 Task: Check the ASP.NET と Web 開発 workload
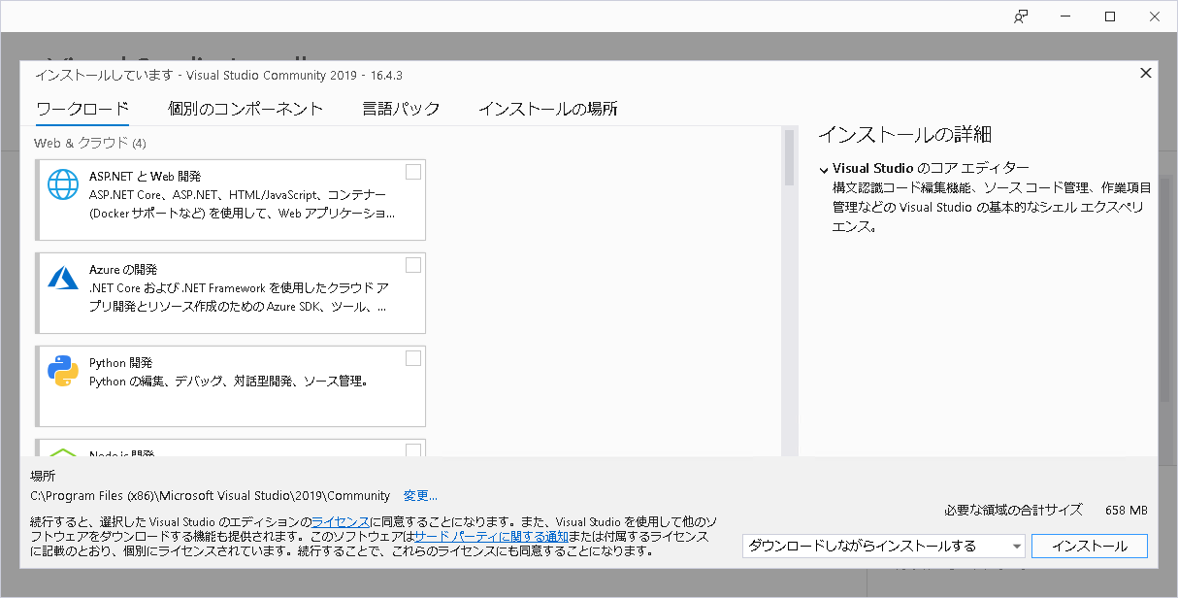[413, 172]
